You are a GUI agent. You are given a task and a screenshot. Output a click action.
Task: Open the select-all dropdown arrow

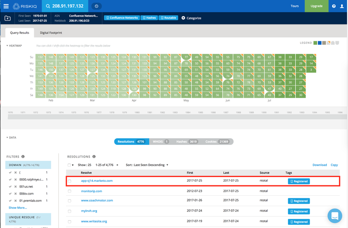tap(73, 165)
